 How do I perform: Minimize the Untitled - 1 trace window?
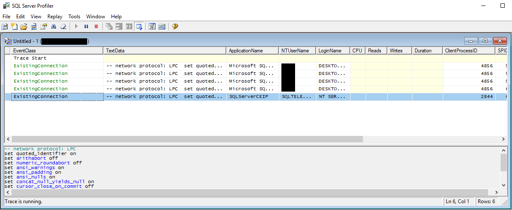pos(471,41)
